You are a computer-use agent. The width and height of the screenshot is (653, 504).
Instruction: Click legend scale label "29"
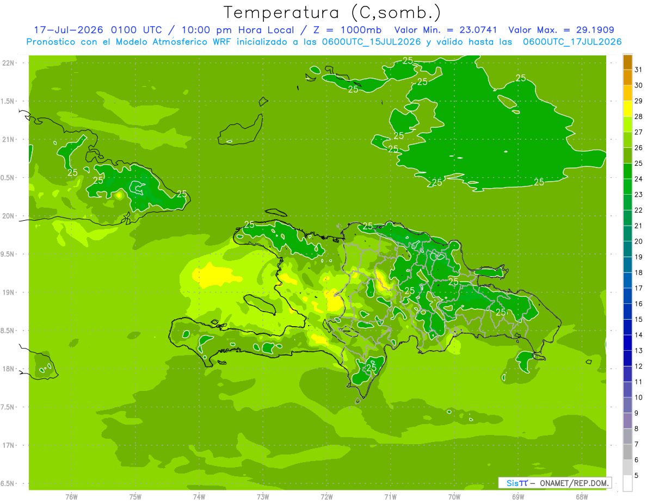(x=639, y=101)
